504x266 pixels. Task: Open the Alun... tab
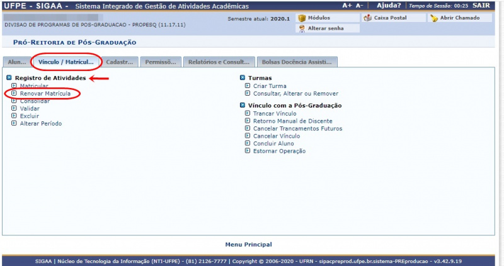17,62
